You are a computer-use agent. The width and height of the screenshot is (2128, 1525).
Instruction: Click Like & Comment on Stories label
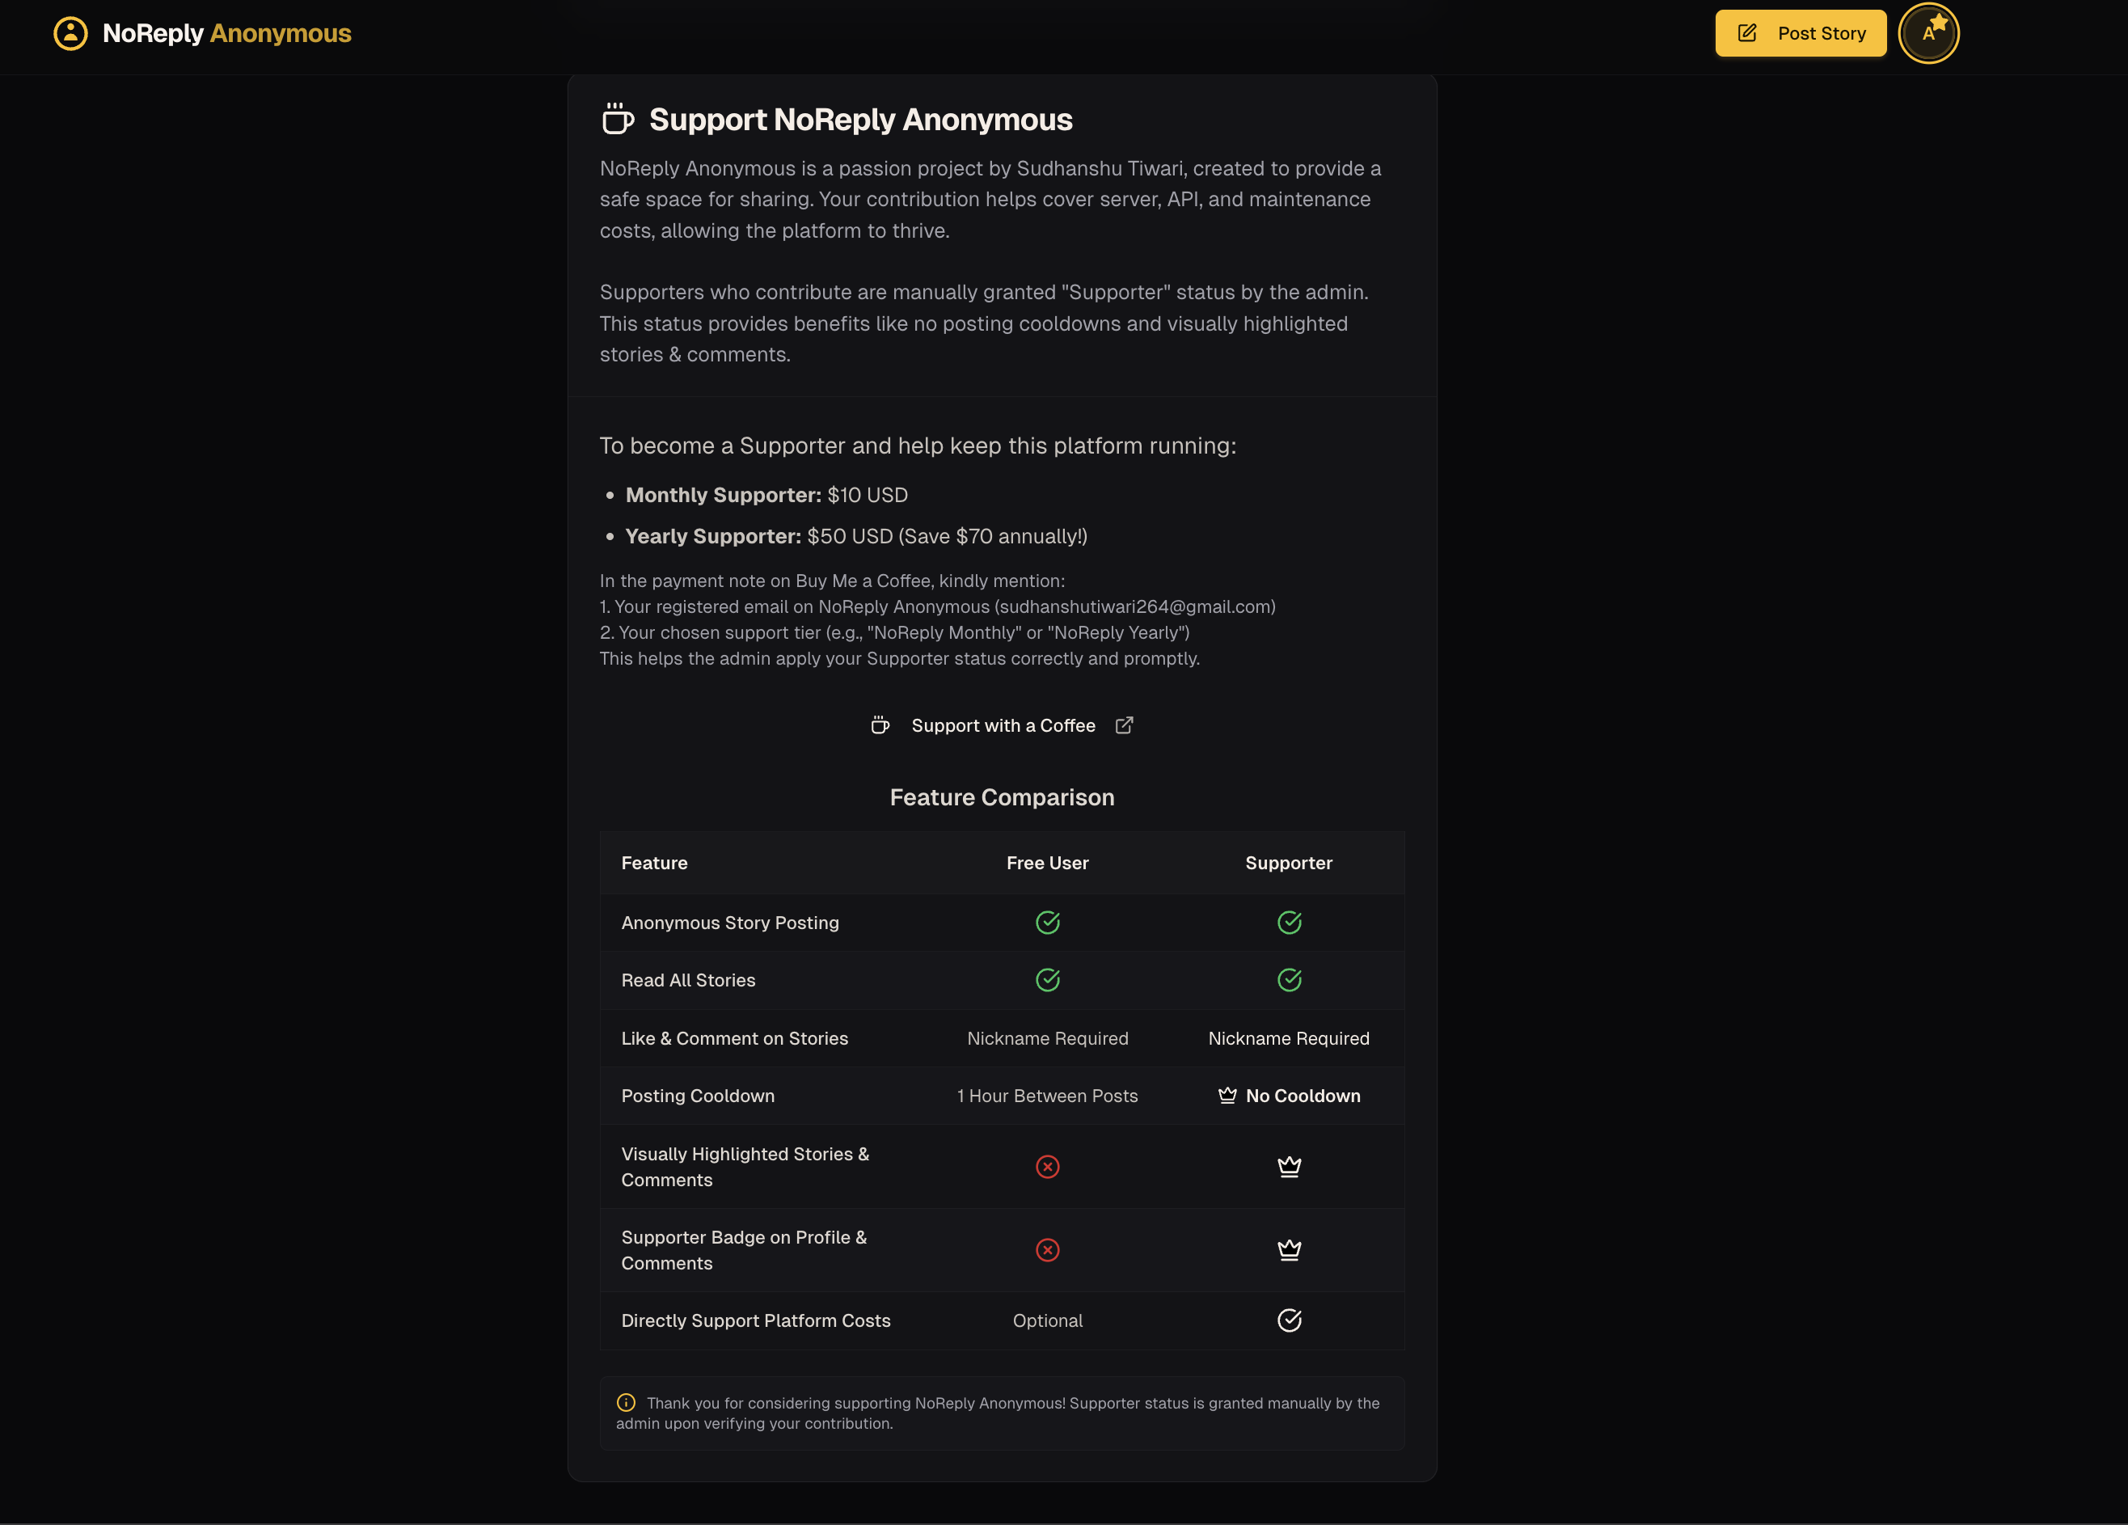(x=735, y=1038)
